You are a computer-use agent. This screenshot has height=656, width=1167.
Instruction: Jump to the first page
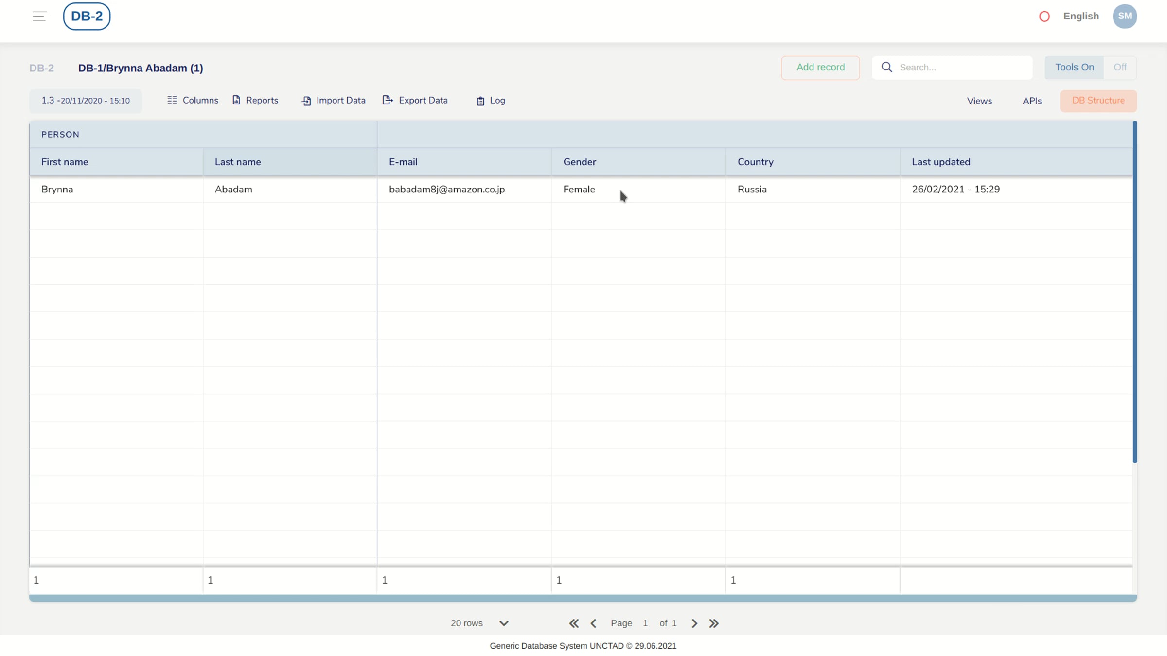click(x=574, y=623)
